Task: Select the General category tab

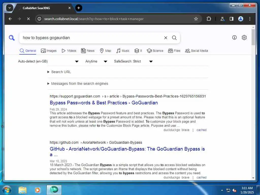Action: (28, 51)
